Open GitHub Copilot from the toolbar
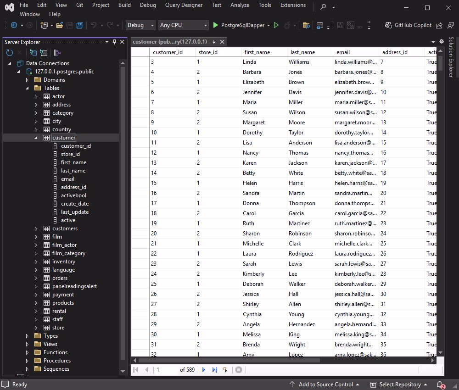 [409, 25]
